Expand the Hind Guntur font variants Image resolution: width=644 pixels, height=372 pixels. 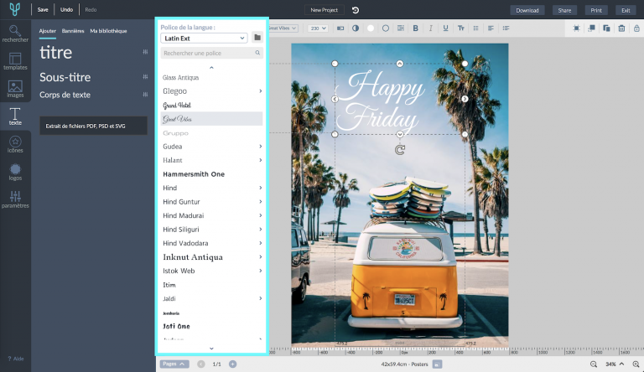(x=260, y=202)
